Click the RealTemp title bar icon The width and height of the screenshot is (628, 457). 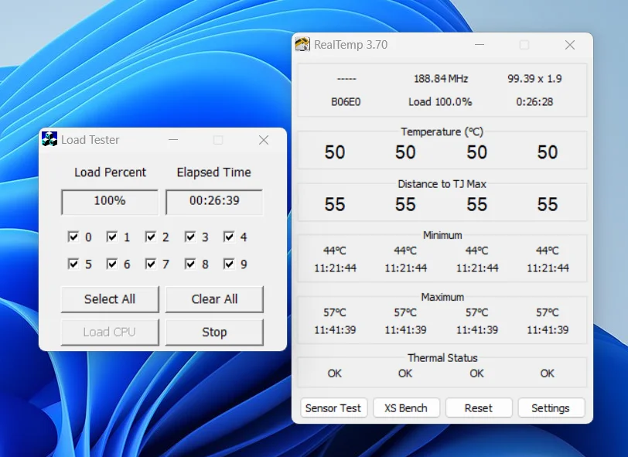coord(302,44)
